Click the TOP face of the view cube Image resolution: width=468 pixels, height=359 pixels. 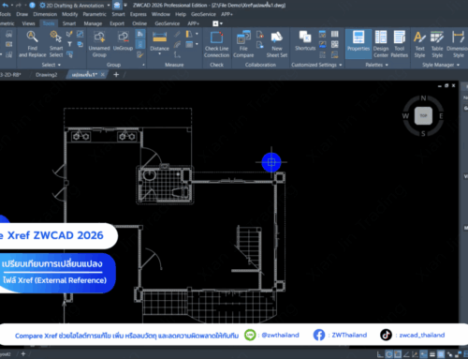(423, 115)
